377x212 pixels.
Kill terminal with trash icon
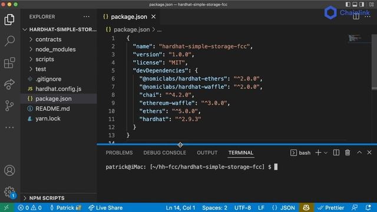tap(348, 153)
